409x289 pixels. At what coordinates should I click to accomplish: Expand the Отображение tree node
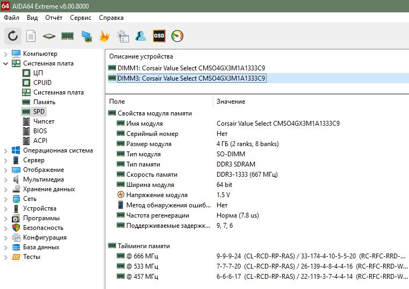(5, 170)
